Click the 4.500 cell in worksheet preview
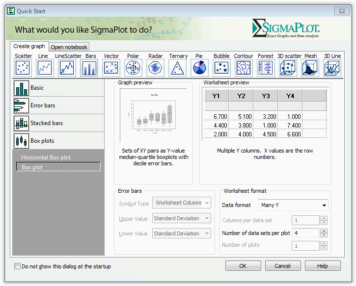This screenshot has height=286, width=356. point(266,134)
